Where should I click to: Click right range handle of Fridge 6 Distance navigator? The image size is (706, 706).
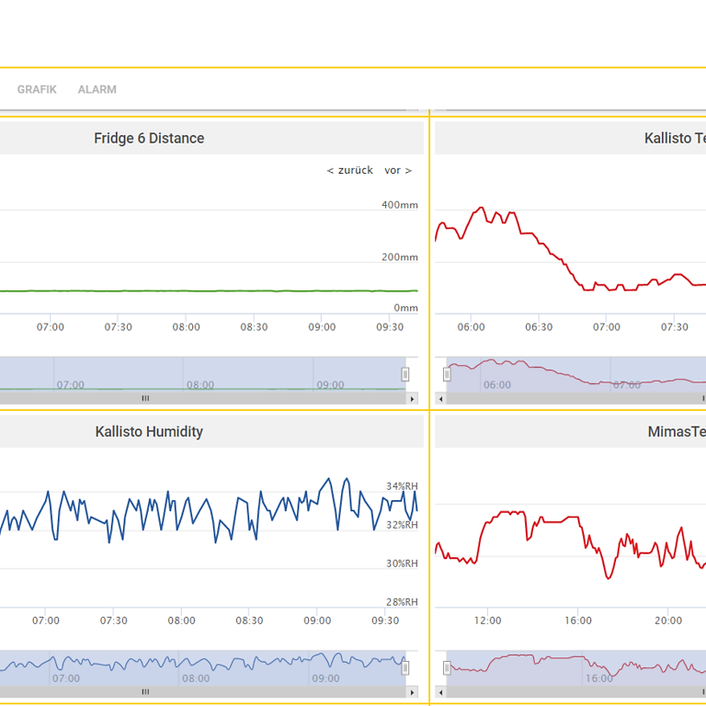point(404,374)
